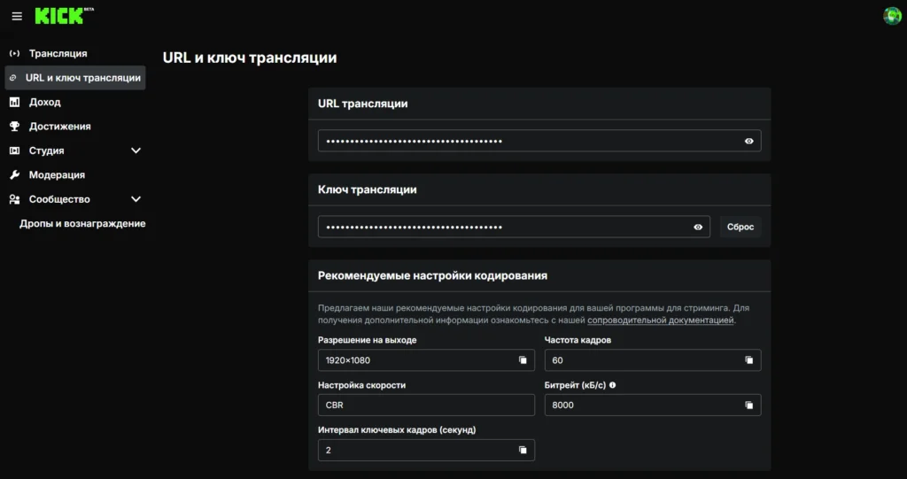Click the Студия video icon
Viewport: 907px width, 479px height.
[x=15, y=151]
